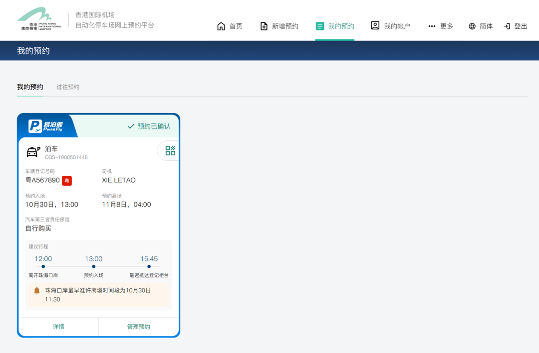Image resolution: width=539 pixels, height=353 pixels.
Task: Click the 离开珠海口岸 label
Action: [x=43, y=275]
